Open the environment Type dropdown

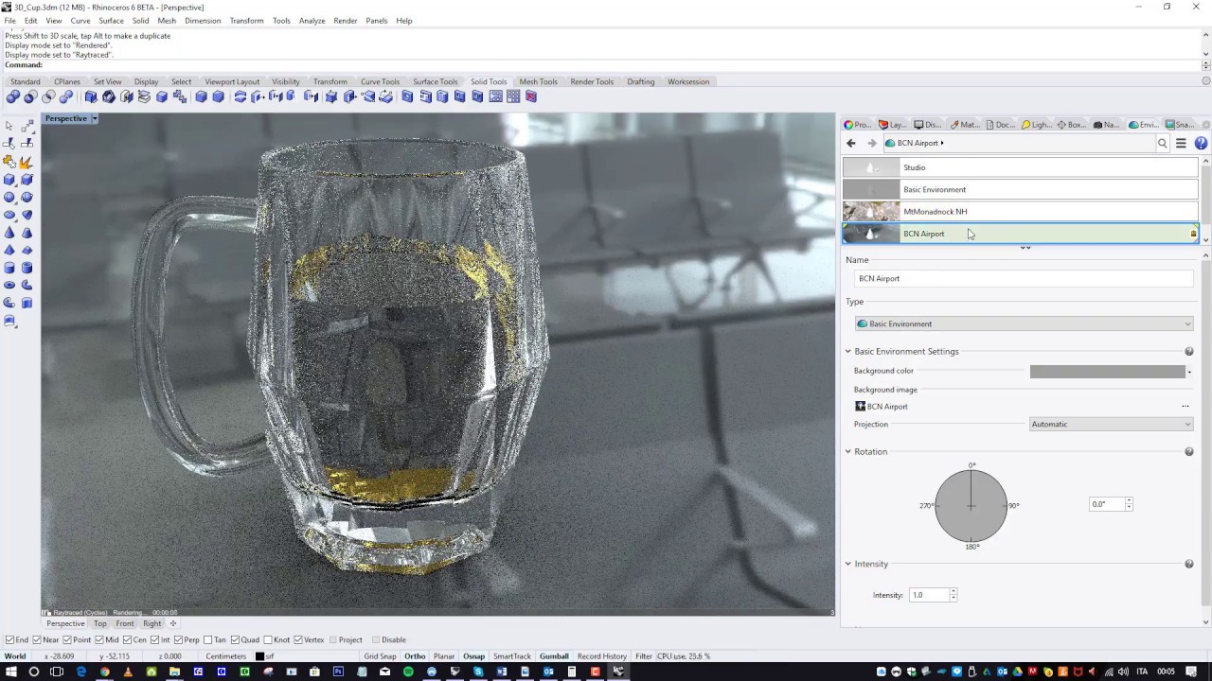click(x=1024, y=323)
